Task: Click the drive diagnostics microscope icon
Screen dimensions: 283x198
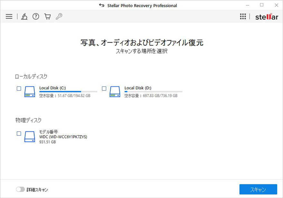Action: 24,16
